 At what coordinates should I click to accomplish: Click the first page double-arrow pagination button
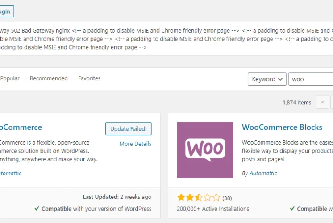[322, 103]
